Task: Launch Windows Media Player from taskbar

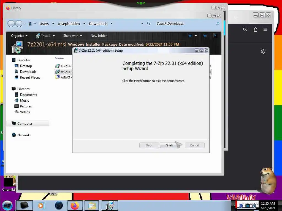Action: coord(41,206)
